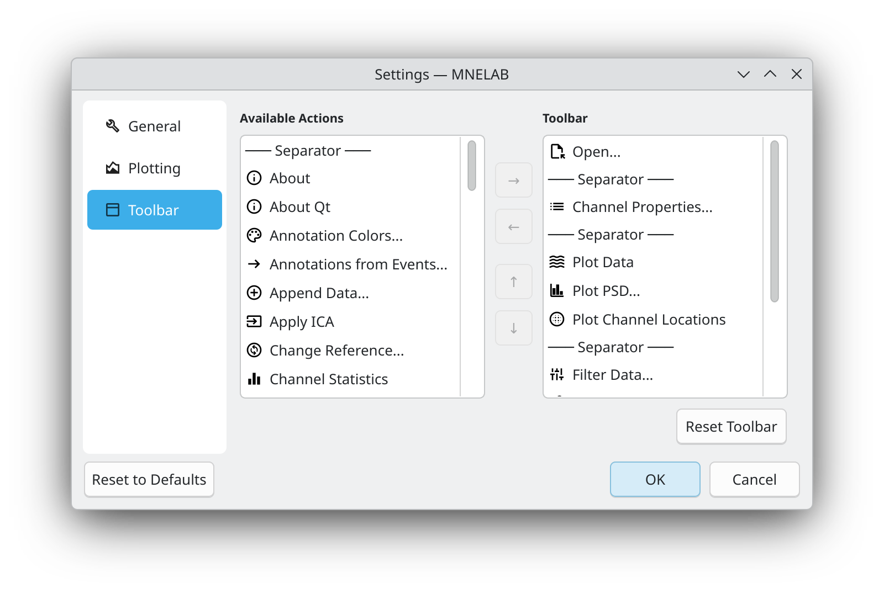Select the Open... text in Toolbar list
The width and height of the screenshot is (884, 594).
597,152
